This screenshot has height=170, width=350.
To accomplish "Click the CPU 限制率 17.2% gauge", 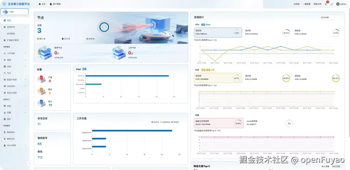I will [335, 33].
